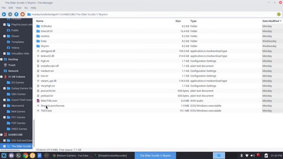The width and height of the screenshot is (283, 159).
Task: Open the Edit menu
Action: coord(11,8)
